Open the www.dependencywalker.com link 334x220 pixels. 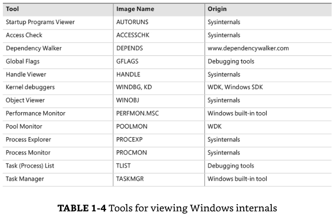(x=248, y=48)
